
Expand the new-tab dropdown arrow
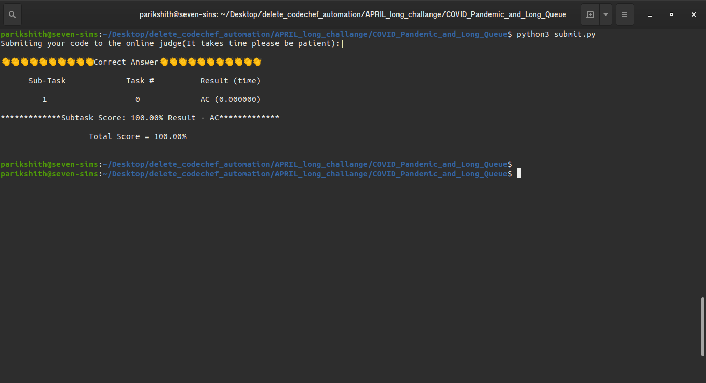606,14
